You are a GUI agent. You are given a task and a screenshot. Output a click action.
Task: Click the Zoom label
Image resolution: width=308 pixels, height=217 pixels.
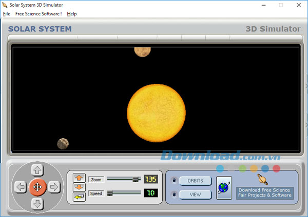(97, 180)
